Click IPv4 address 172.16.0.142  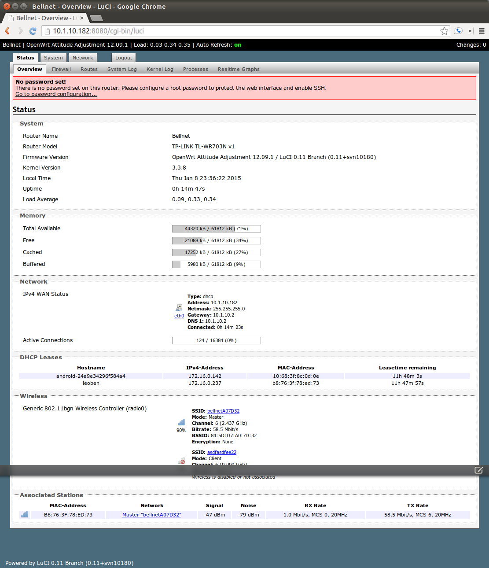click(x=205, y=376)
